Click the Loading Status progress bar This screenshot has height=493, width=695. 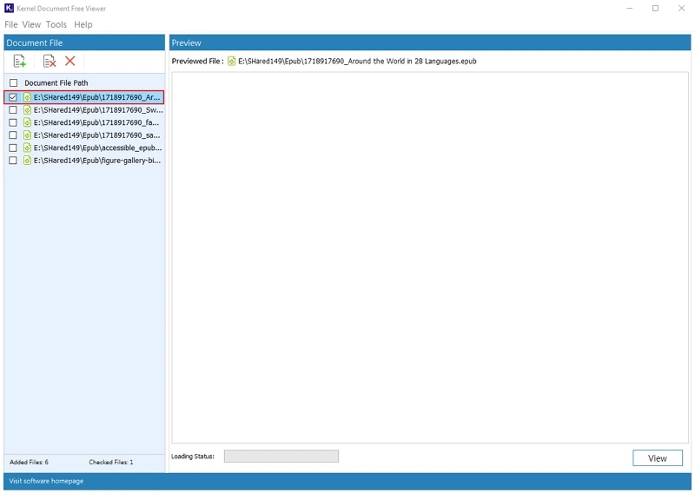click(281, 457)
